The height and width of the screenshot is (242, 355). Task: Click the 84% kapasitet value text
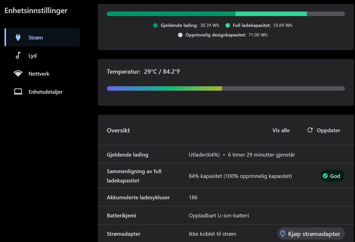[x=240, y=176]
